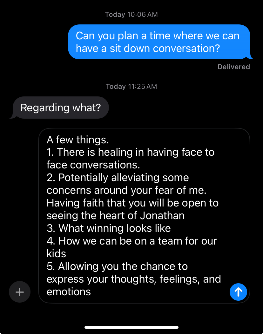This screenshot has height=334, width=263.
Task: Select the blue sent message bubble
Action: [x=159, y=42]
